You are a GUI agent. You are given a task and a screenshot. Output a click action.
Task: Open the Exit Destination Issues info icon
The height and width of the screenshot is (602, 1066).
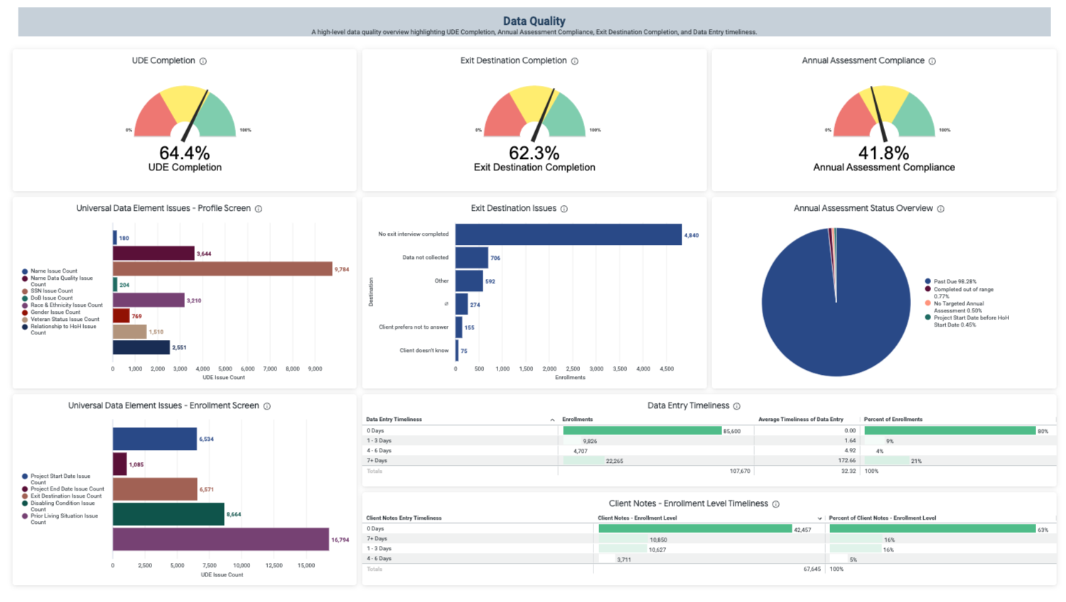point(564,208)
